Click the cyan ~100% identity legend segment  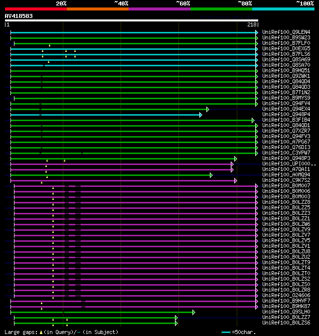283,9
